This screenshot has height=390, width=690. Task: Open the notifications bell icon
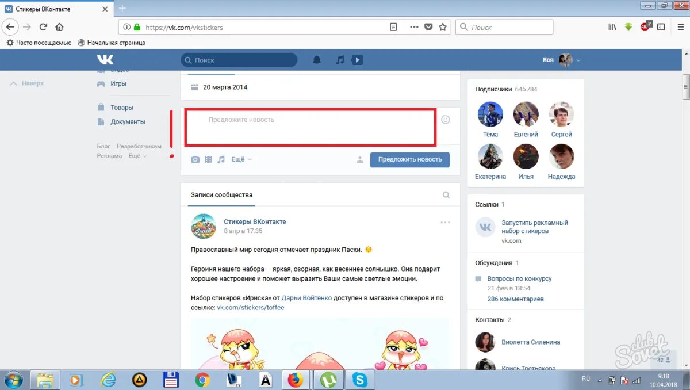317,60
